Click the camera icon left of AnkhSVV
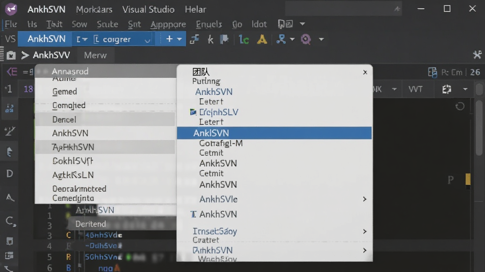 (x=11, y=55)
